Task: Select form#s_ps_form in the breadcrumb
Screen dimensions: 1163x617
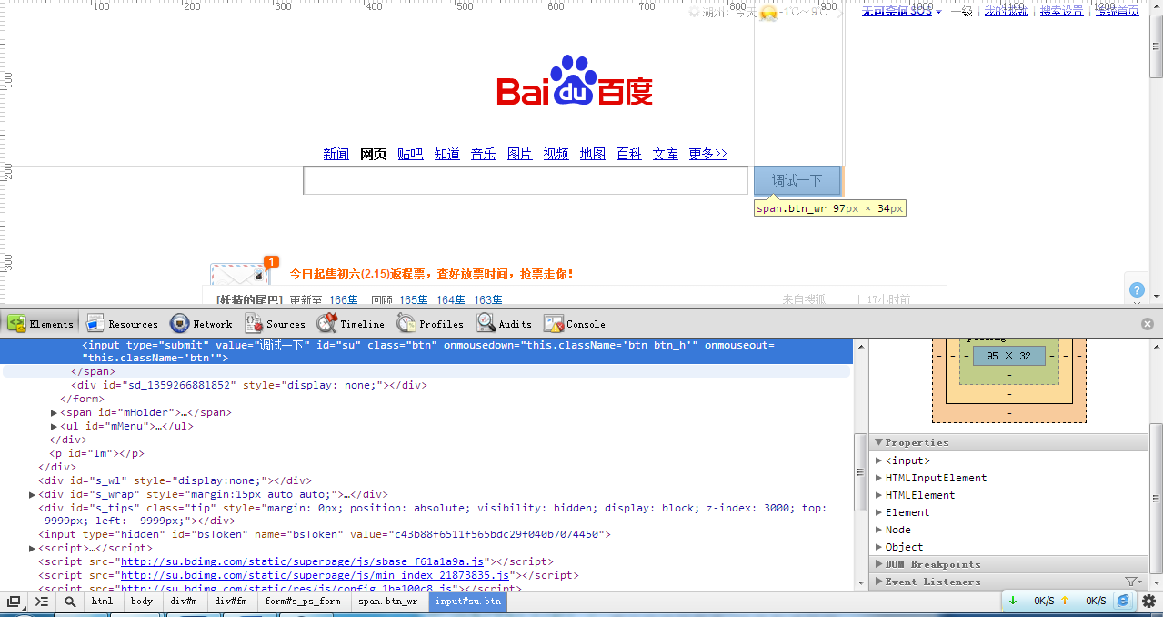Action: [x=302, y=602]
